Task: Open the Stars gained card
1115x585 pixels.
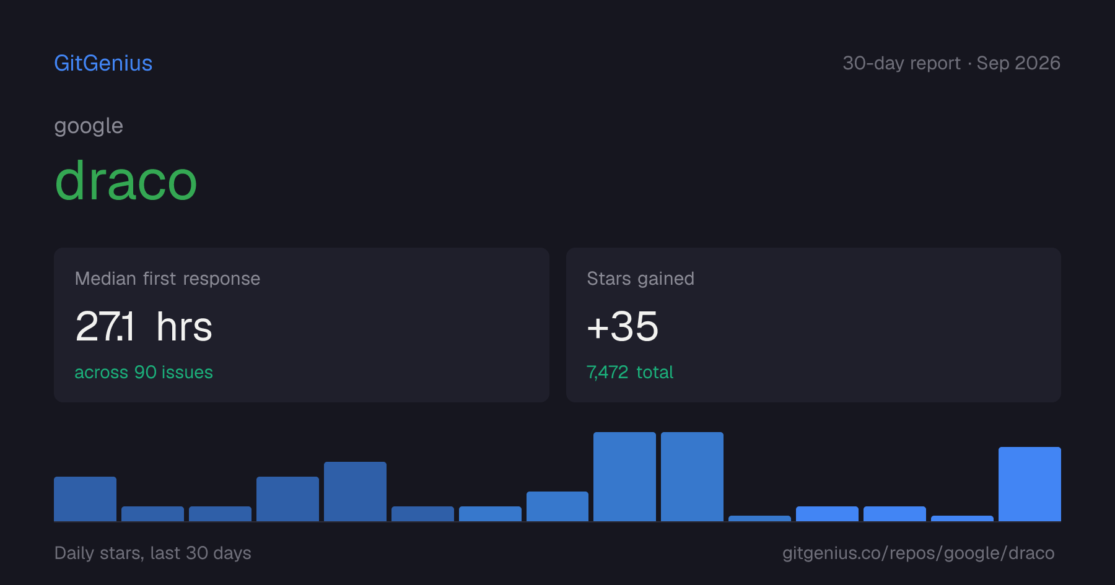Action: [813, 325]
